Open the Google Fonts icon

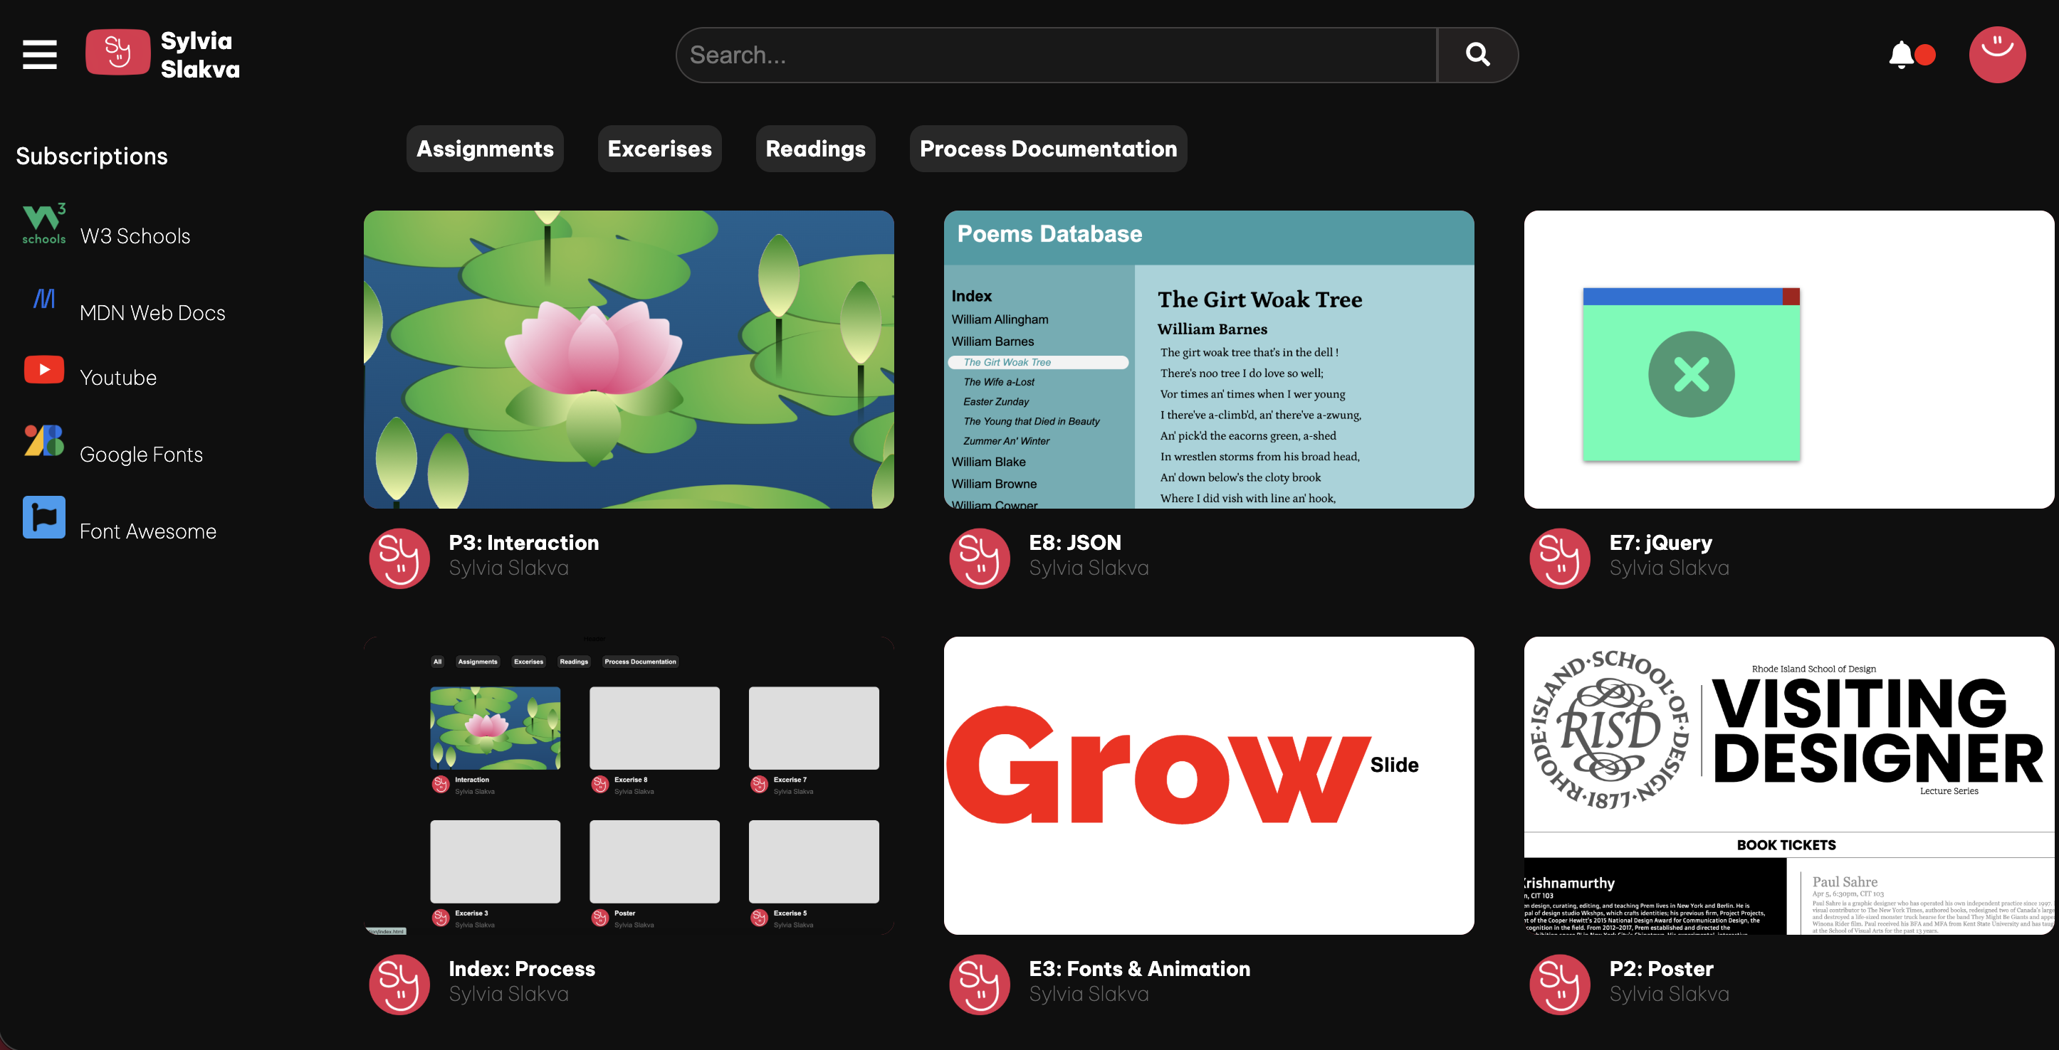[x=44, y=441]
